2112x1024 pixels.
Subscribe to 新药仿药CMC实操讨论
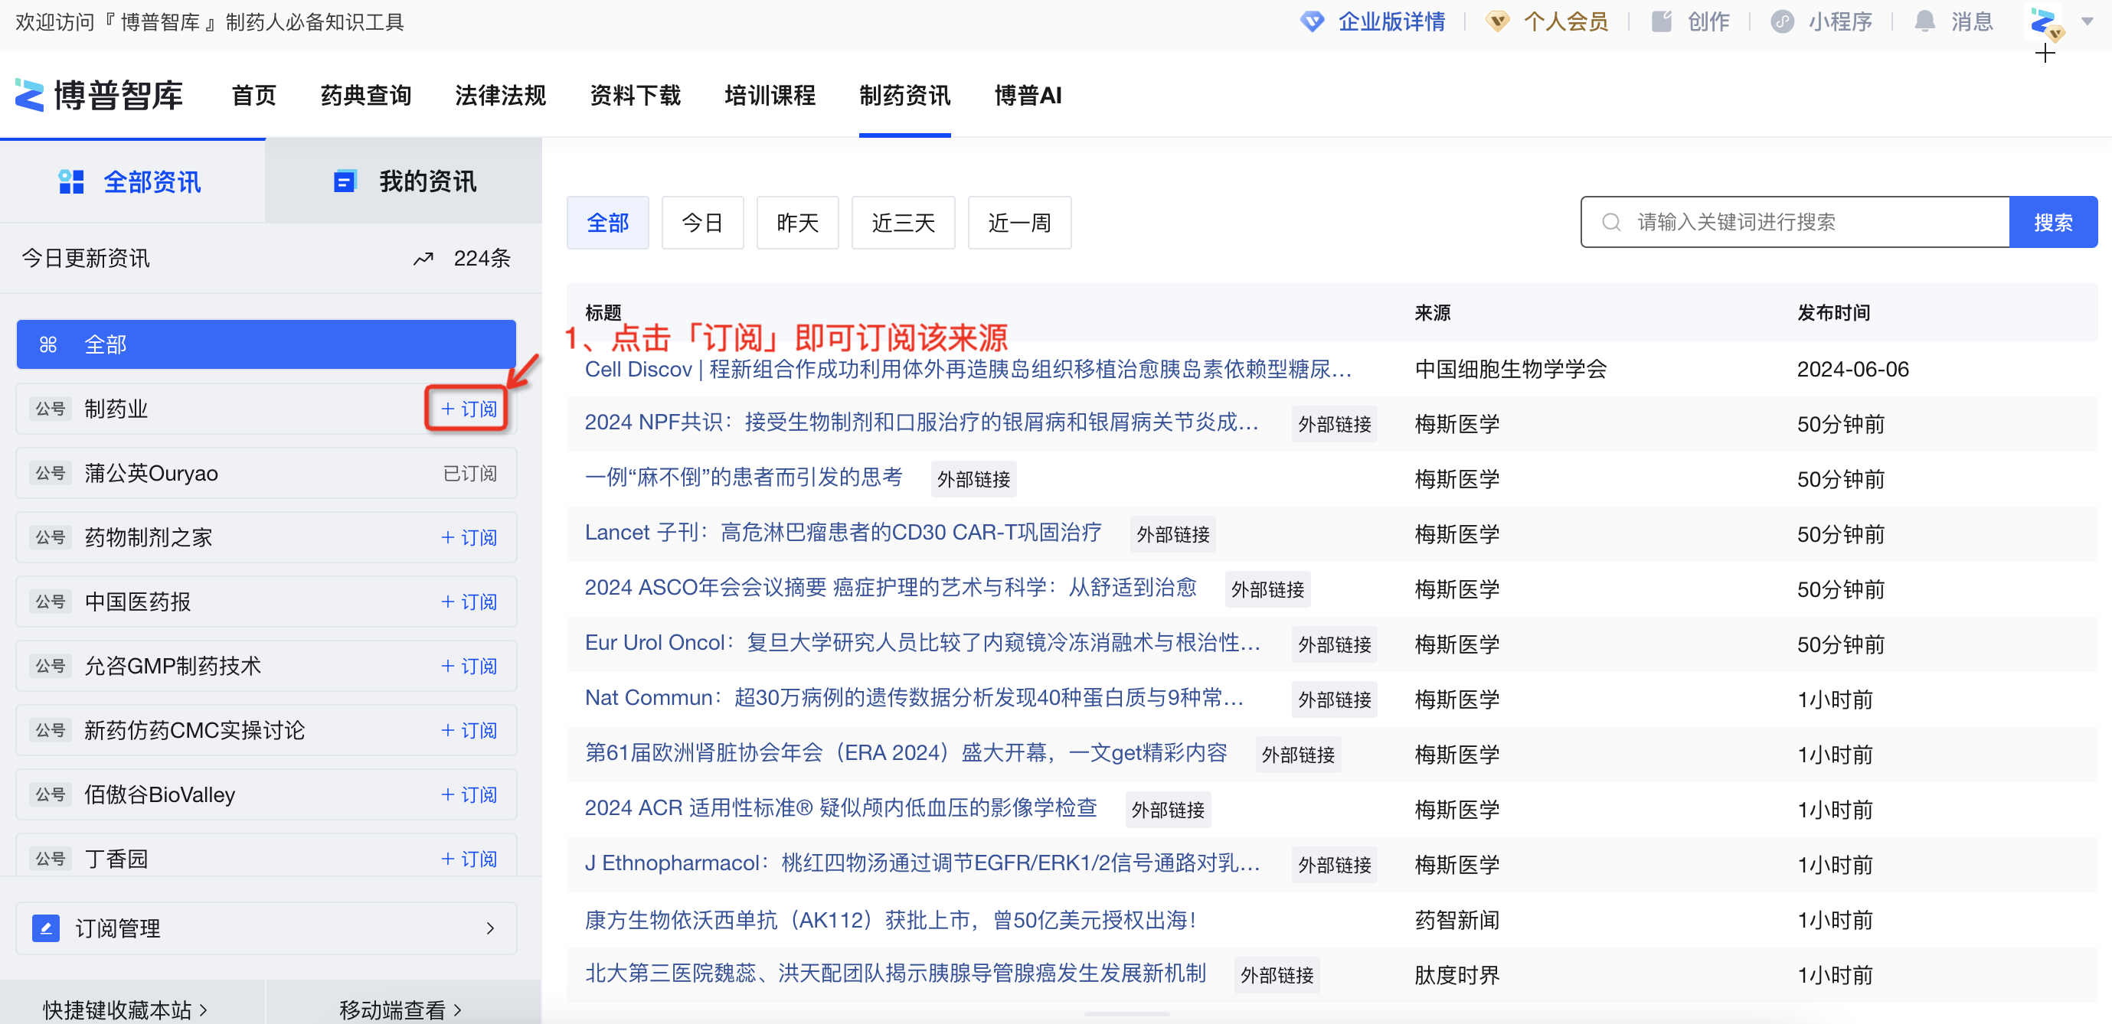pos(469,730)
